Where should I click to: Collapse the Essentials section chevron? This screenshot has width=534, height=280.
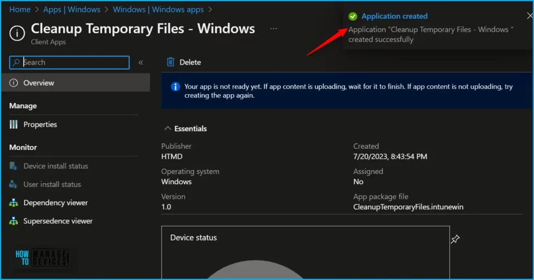coord(167,129)
